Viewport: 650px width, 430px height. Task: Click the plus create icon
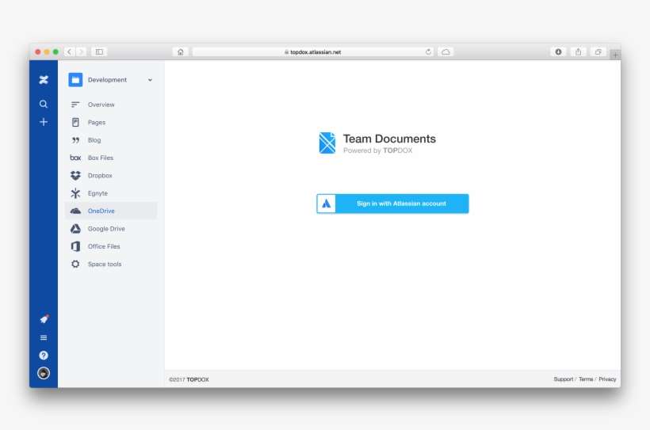[44, 122]
